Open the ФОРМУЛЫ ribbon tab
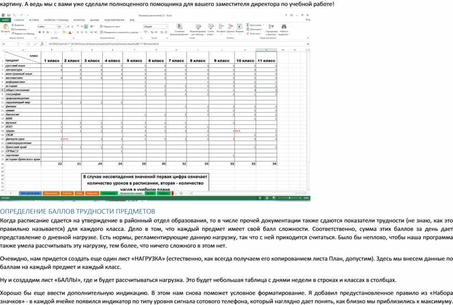453x305 pixels. (x=79, y=19)
